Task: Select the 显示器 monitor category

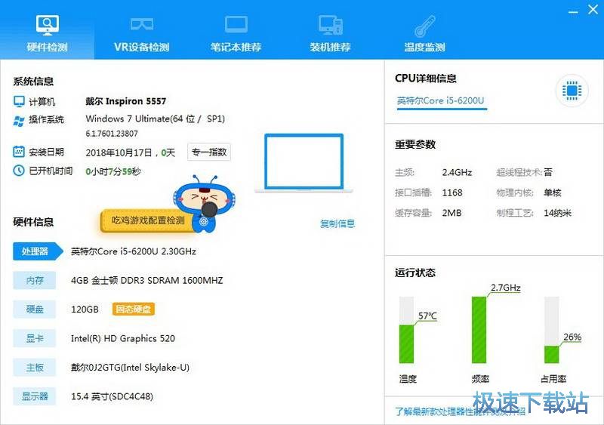Action: pos(34,396)
